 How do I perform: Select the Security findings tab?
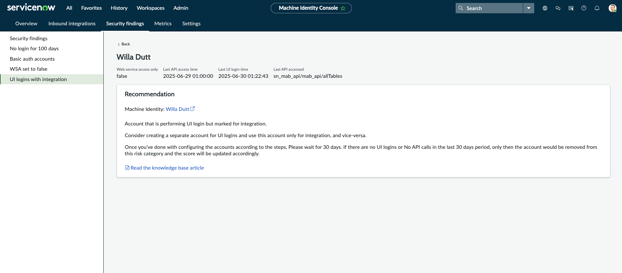(125, 24)
